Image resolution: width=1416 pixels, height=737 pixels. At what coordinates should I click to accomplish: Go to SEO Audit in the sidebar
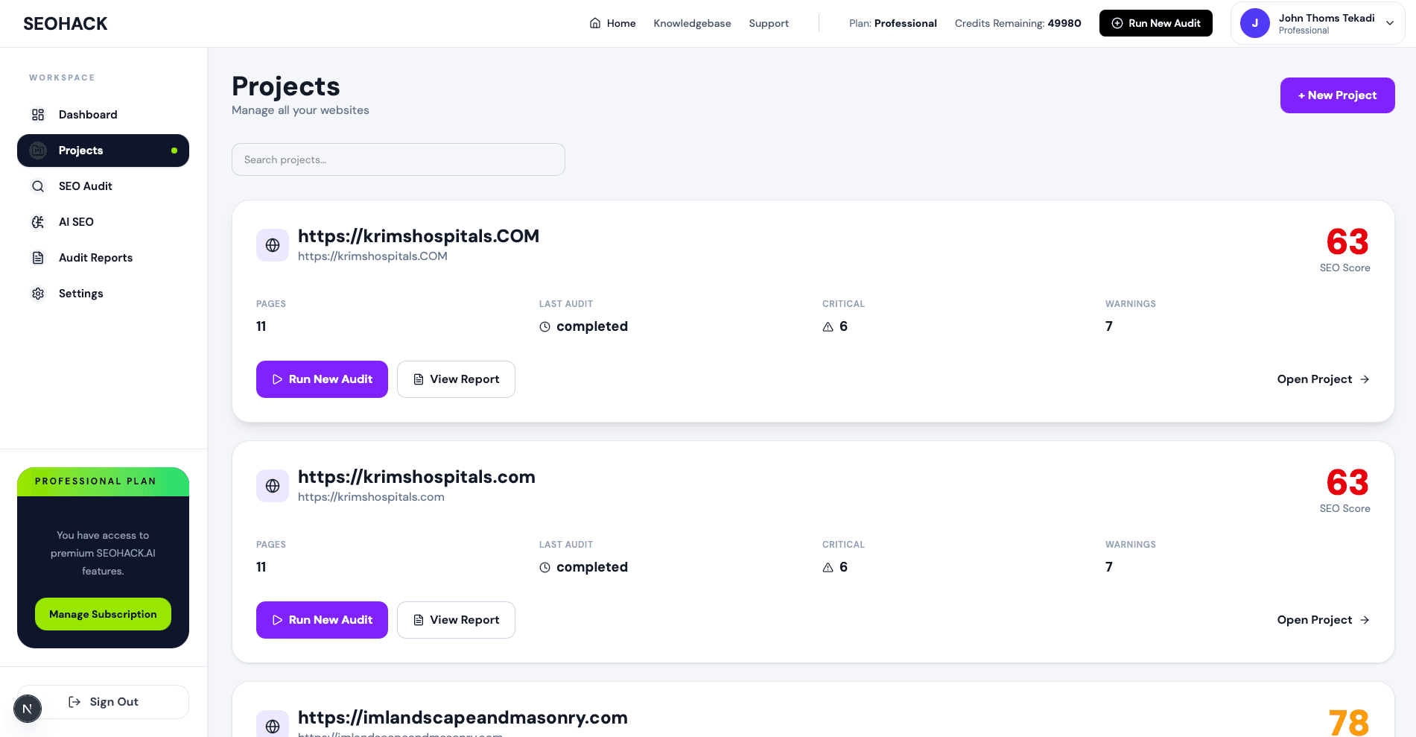pos(103,186)
